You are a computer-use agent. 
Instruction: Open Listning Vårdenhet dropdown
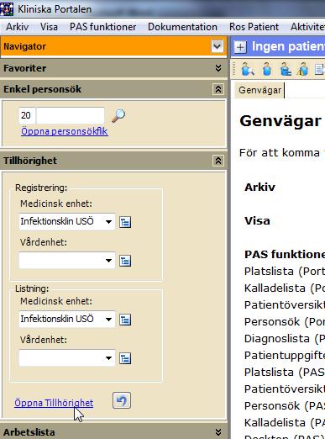coord(108,357)
